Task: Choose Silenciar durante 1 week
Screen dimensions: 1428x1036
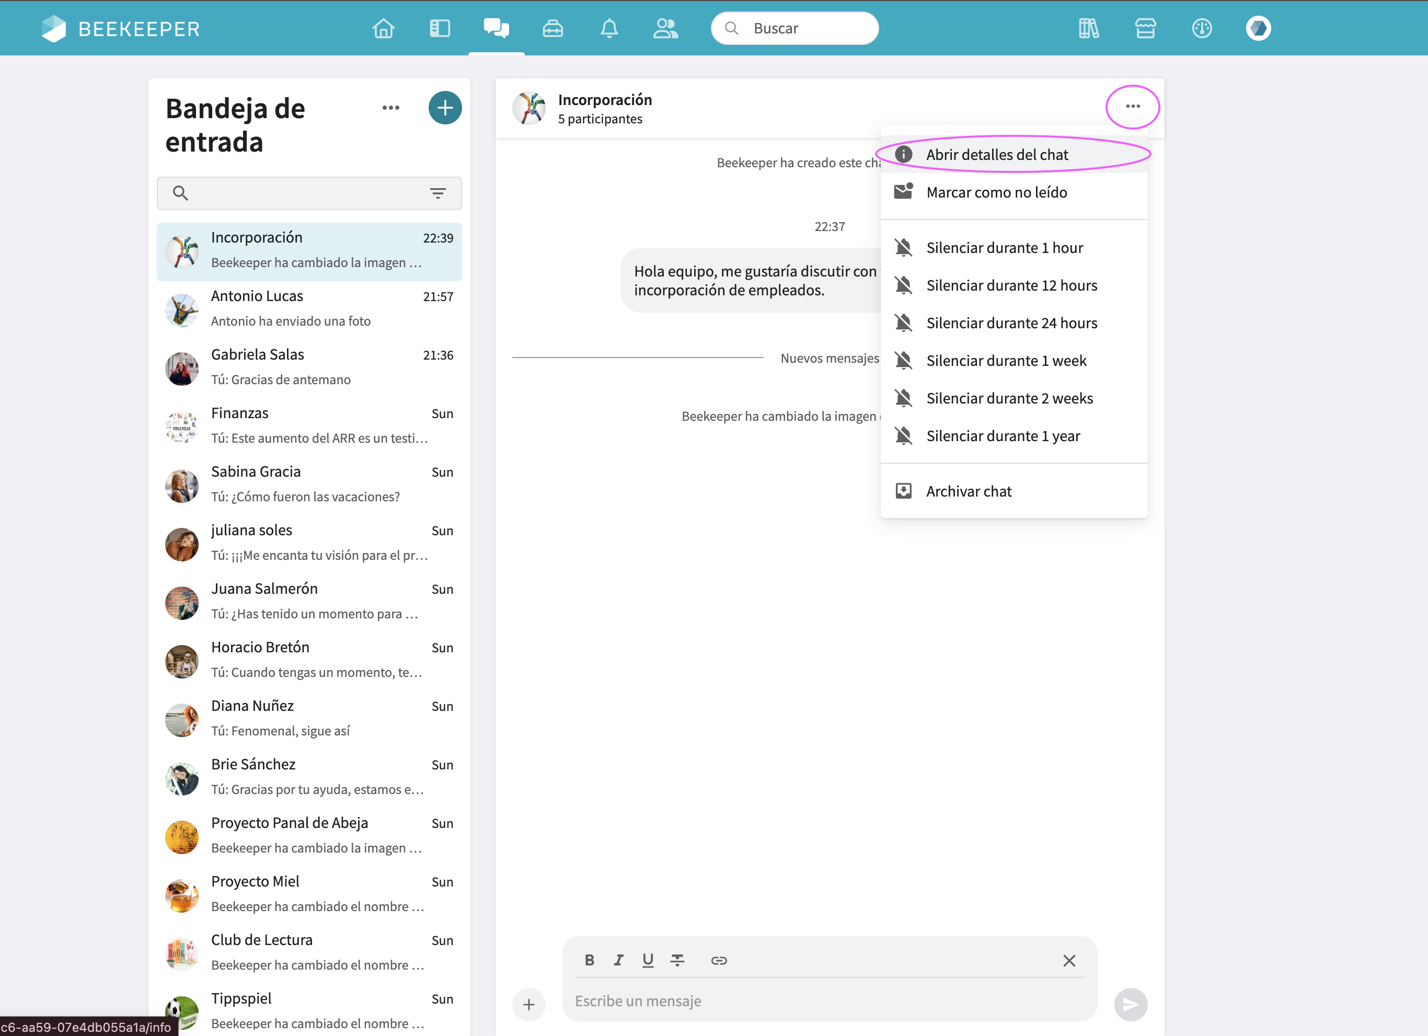Action: click(1014, 361)
